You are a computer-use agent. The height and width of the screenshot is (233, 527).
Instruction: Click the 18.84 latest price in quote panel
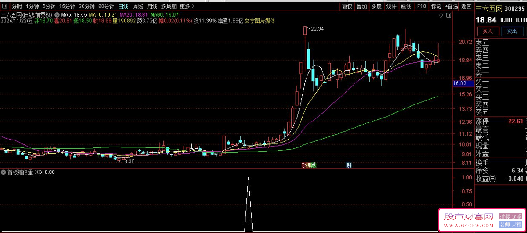coord(486,20)
